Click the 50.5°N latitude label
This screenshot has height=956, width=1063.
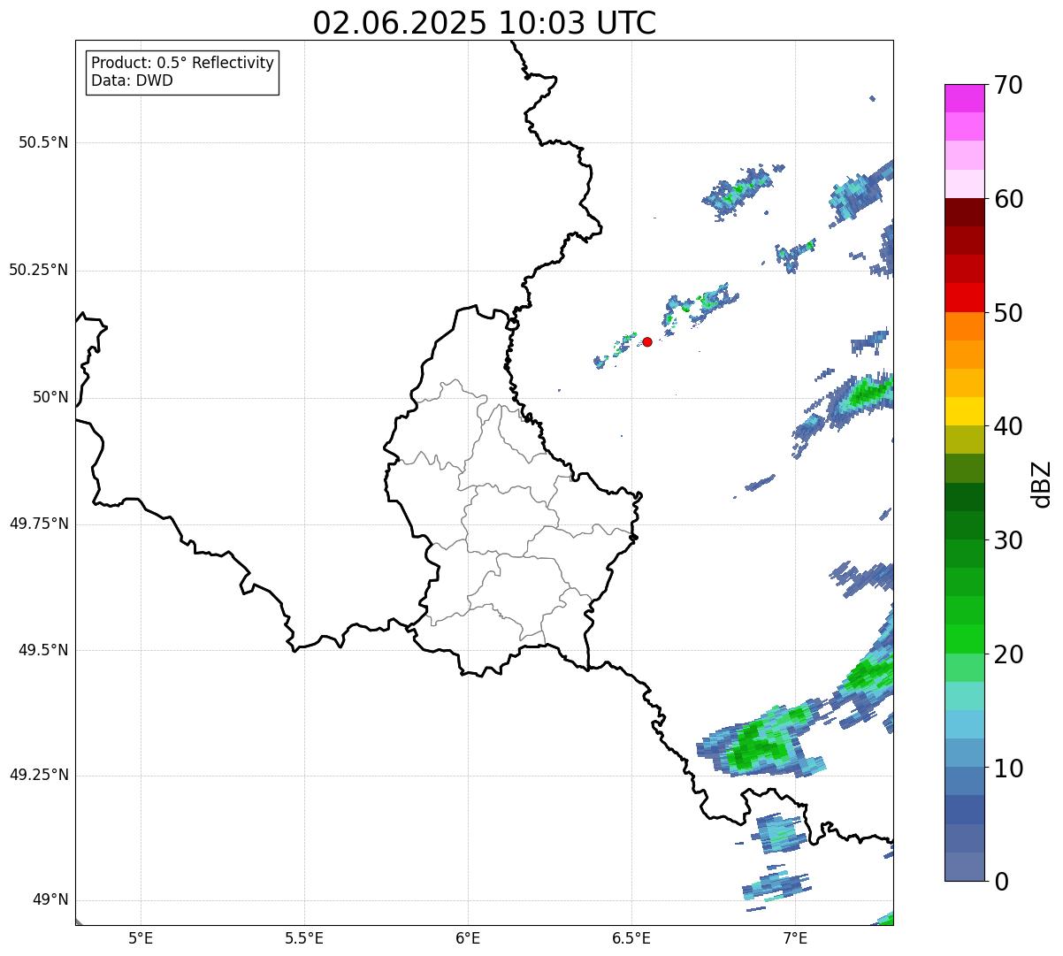tap(43, 142)
